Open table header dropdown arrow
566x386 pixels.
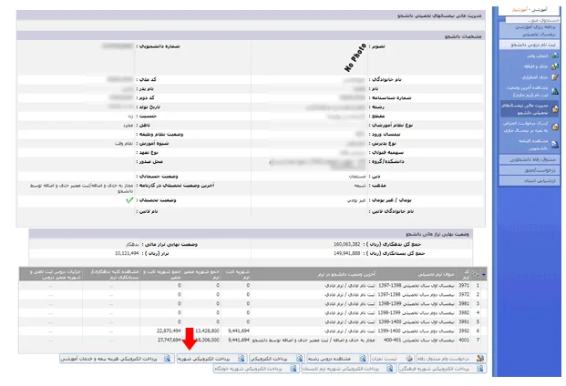click(484, 275)
